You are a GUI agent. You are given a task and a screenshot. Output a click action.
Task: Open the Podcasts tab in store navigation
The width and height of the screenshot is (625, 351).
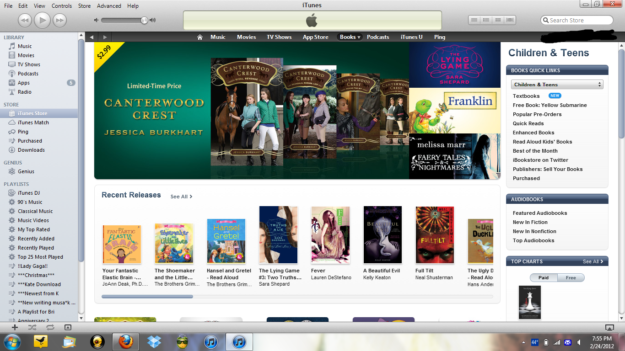377,37
